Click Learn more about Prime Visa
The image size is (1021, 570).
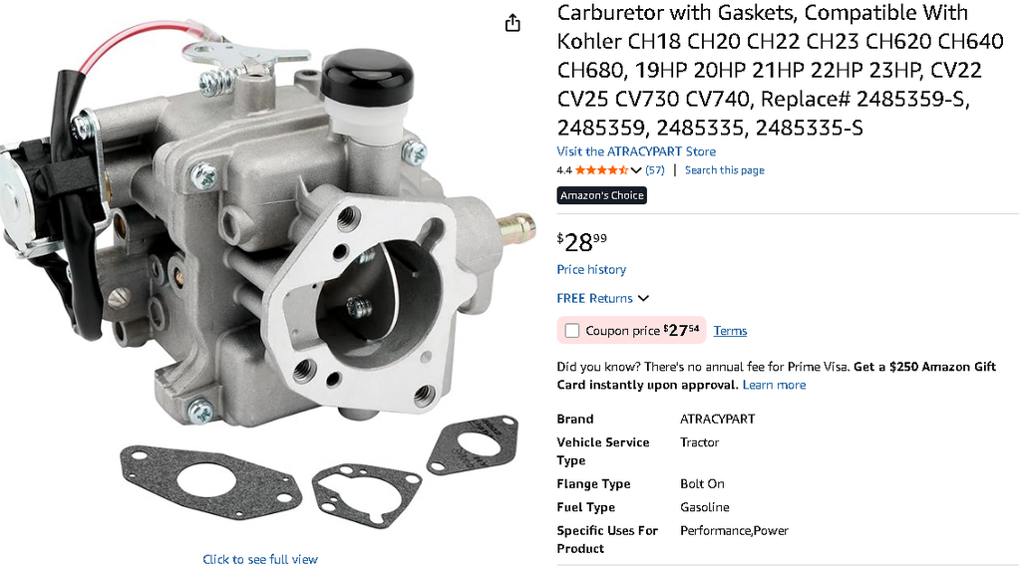point(774,385)
